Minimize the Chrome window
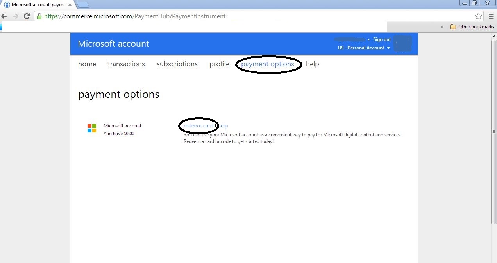The width and height of the screenshot is (497, 263). click(465, 3)
